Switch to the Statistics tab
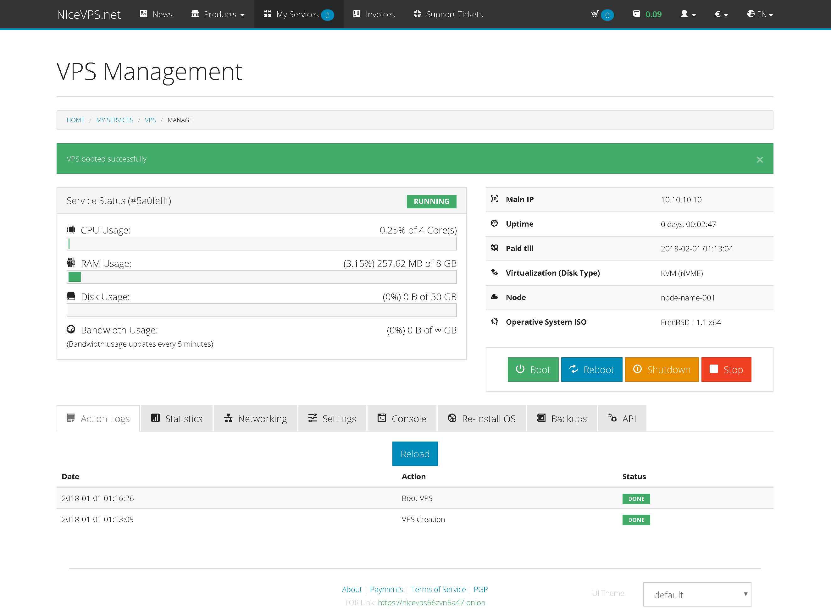This screenshot has width=831, height=610. click(177, 418)
